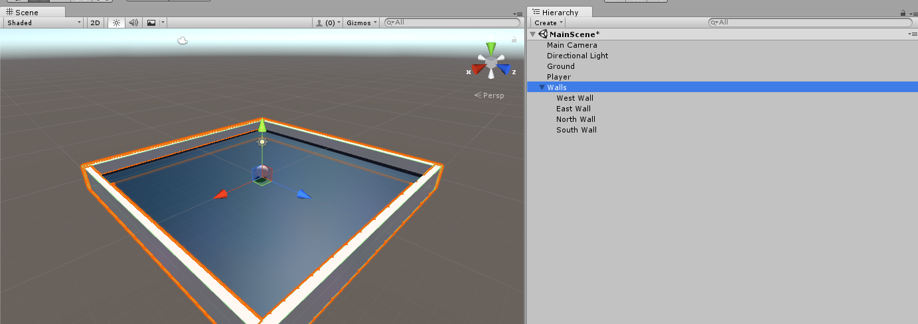This screenshot has height=324, width=918.
Task: Click blue Z move handle arrow
Action: [x=303, y=194]
